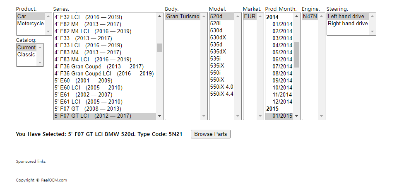Choose Classic in the Catalog list

click(x=26, y=55)
